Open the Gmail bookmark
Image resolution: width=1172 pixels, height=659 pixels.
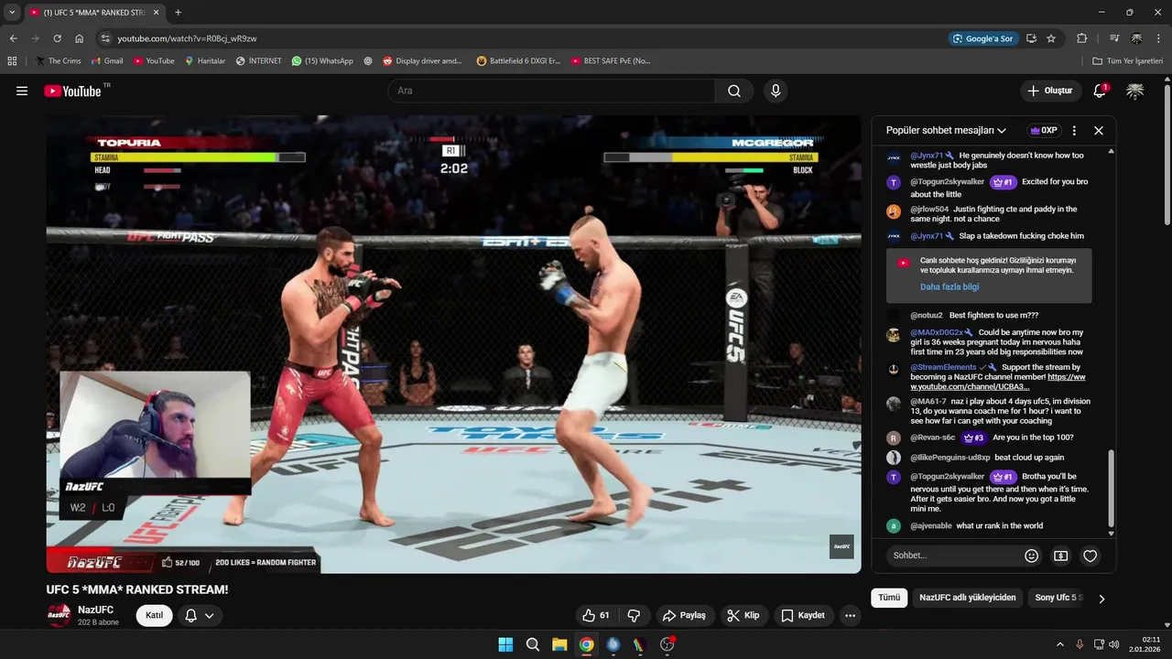pos(106,60)
